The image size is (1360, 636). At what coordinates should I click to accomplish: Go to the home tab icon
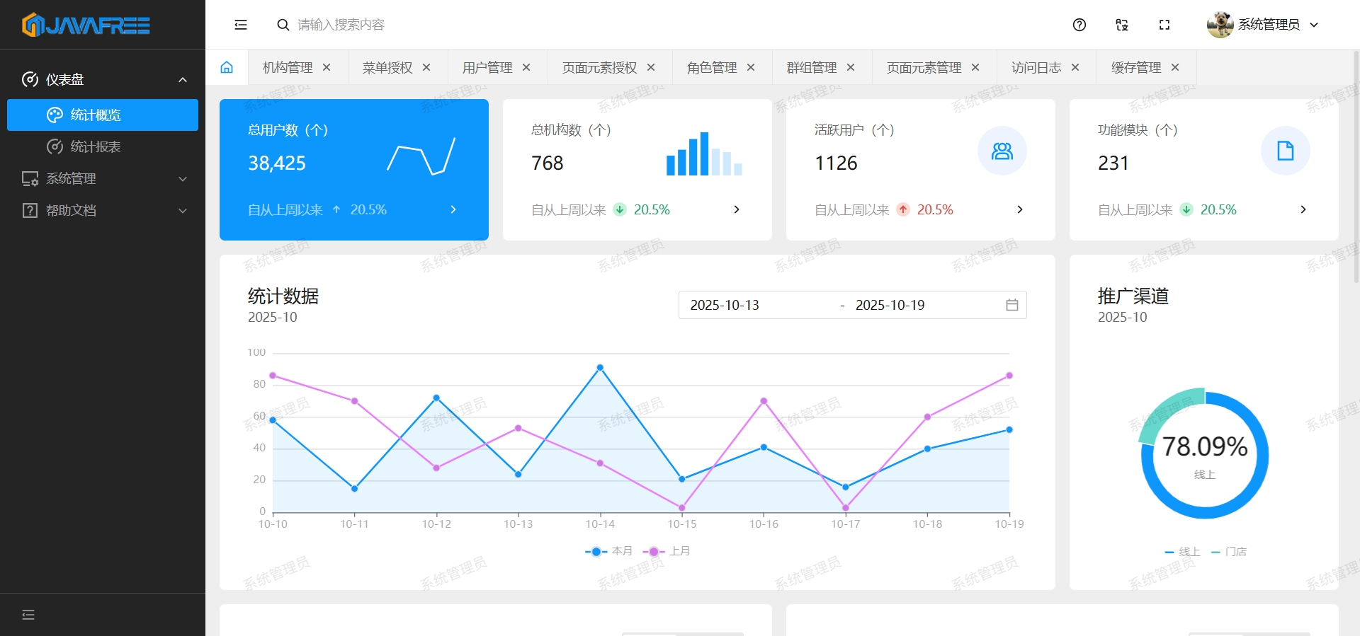click(x=227, y=68)
